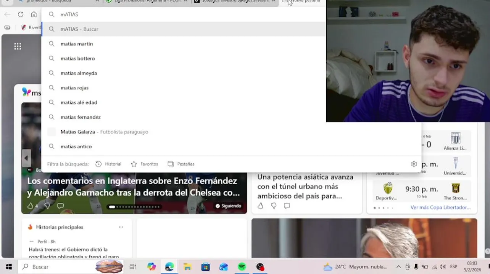This screenshot has width=490, height=274.
Task: Open the Windows Start menu
Action: [x=8, y=267]
